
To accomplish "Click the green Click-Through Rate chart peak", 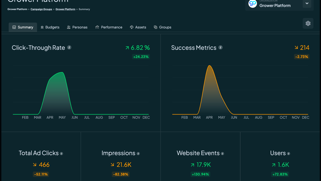I will pyautogui.click(x=62, y=73).
